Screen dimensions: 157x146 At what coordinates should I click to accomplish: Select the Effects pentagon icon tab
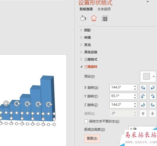94,18
